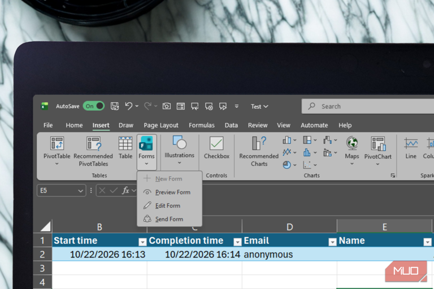Insert a waterfall or stock chart
This screenshot has width=434, height=289.
coord(330,140)
